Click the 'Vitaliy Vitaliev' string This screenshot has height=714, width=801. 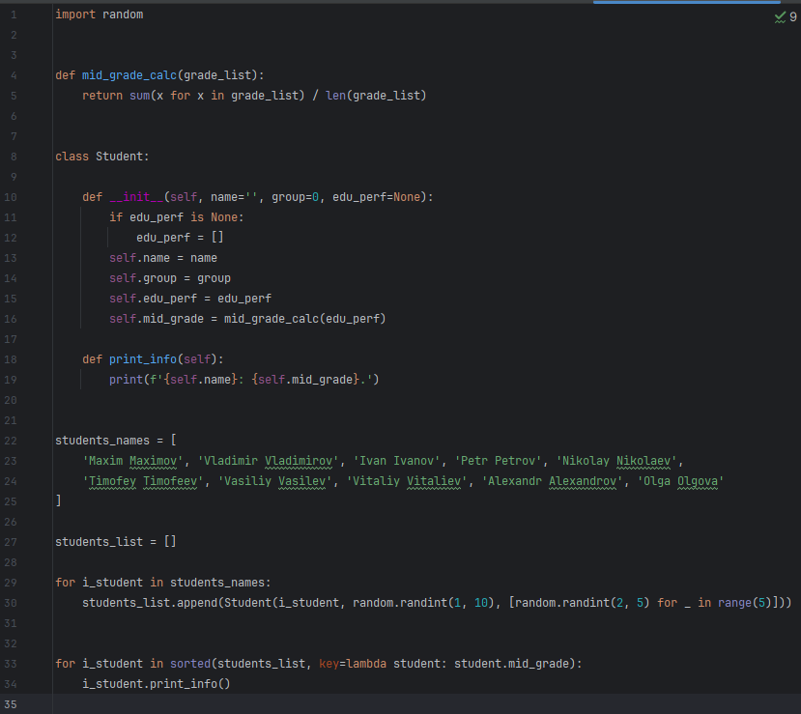pyautogui.click(x=407, y=481)
